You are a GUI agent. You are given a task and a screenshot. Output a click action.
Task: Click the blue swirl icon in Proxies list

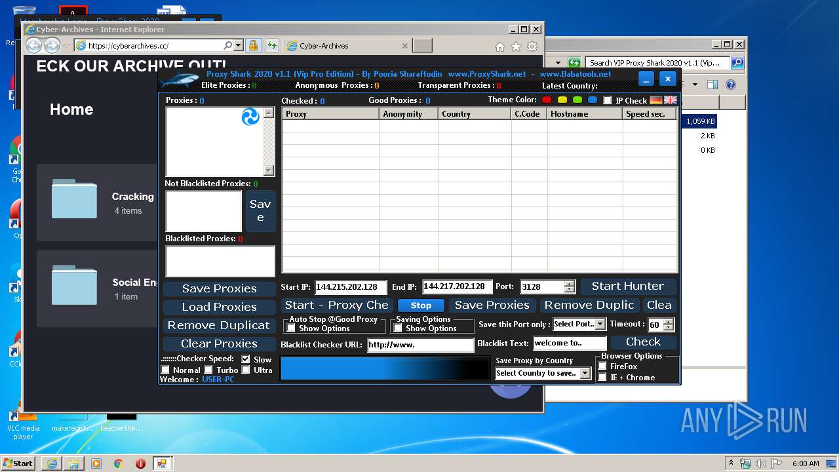coord(250,117)
